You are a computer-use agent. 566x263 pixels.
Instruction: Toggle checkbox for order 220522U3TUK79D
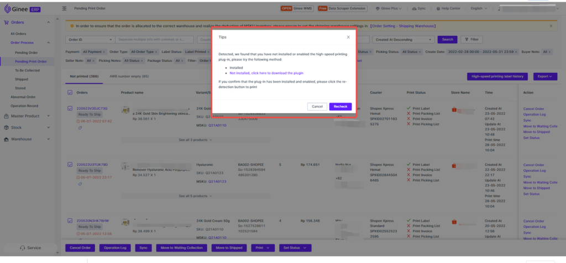(x=70, y=165)
